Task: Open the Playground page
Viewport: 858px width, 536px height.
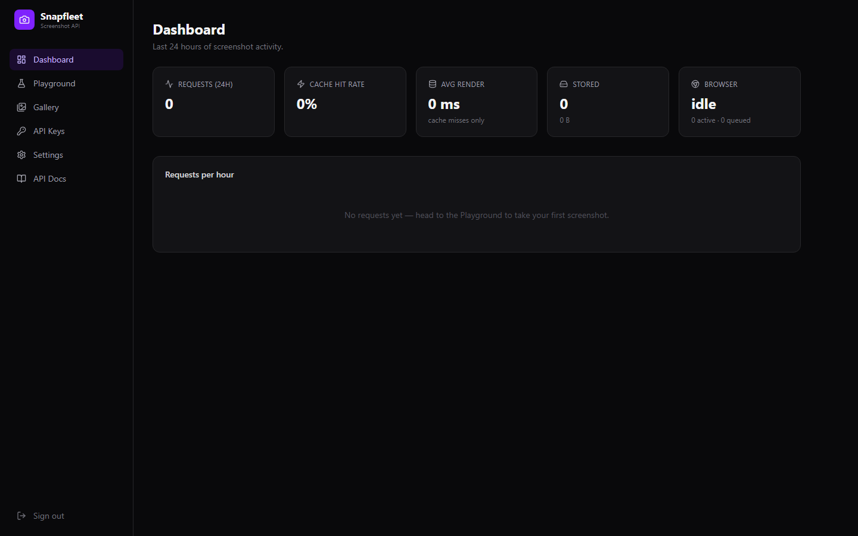Action: coord(66,83)
